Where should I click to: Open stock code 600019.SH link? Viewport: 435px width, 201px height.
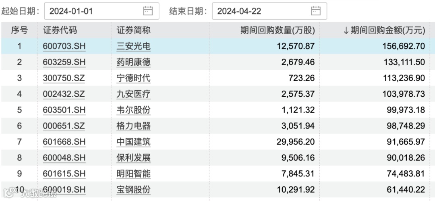(x=64, y=190)
